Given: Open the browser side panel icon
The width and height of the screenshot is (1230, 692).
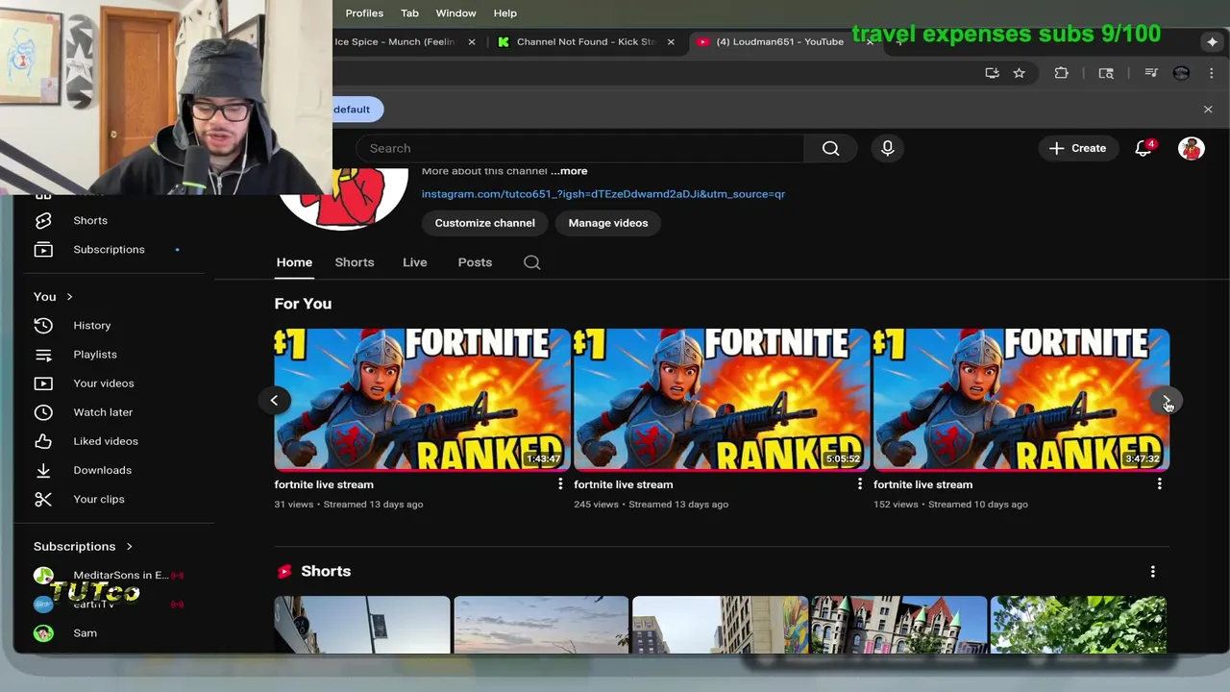Looking at the screenshot, I should pos(1106,73).
